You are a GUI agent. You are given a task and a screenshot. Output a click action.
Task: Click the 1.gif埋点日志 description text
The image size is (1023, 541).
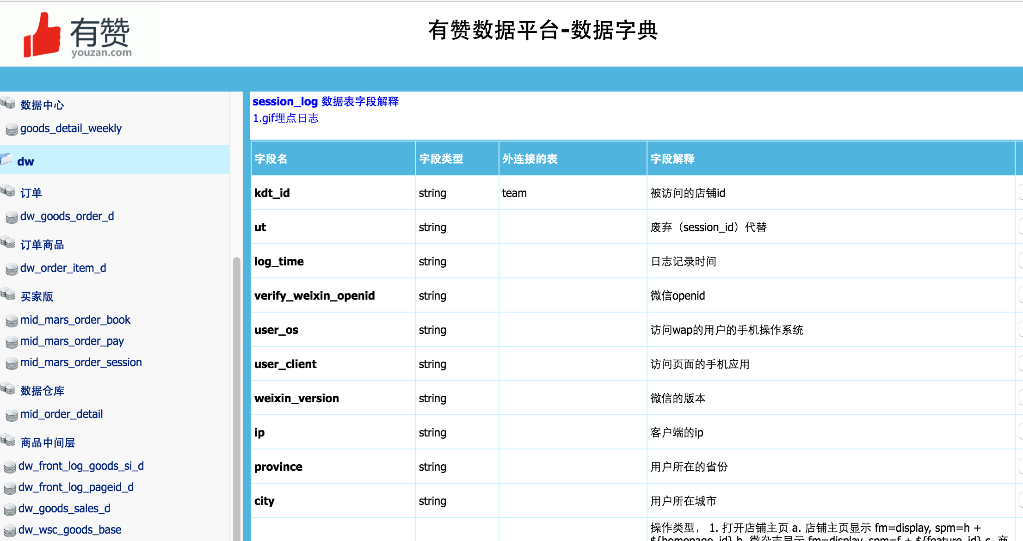[x=285, y=118]
